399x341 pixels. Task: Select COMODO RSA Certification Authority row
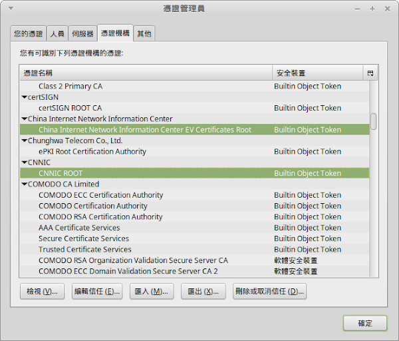195,216
